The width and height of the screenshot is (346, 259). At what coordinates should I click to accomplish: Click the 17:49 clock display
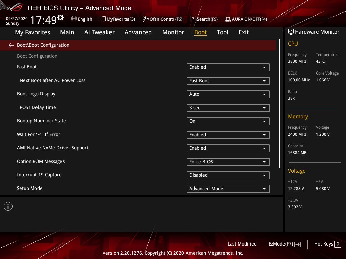(x=44, y=20)
